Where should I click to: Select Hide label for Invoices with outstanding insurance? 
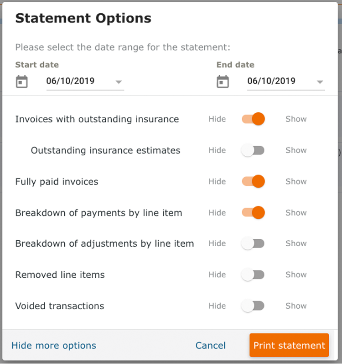click(x=217, y=119)
